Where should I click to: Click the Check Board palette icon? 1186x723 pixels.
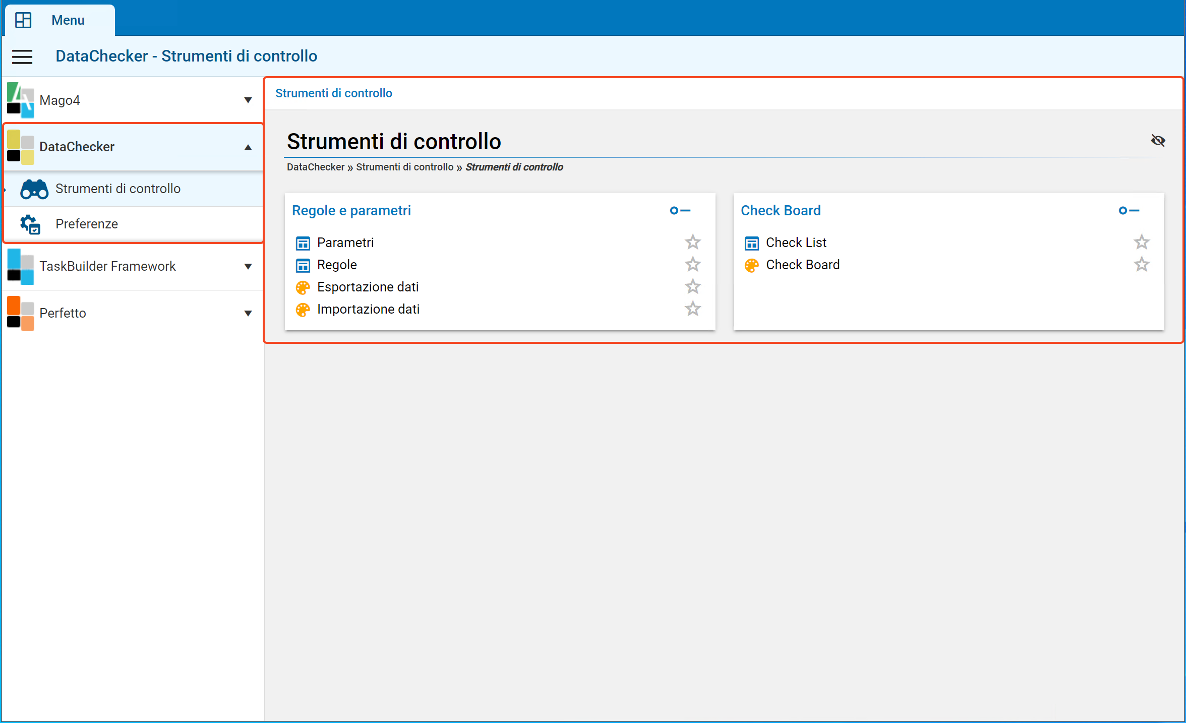751,265
